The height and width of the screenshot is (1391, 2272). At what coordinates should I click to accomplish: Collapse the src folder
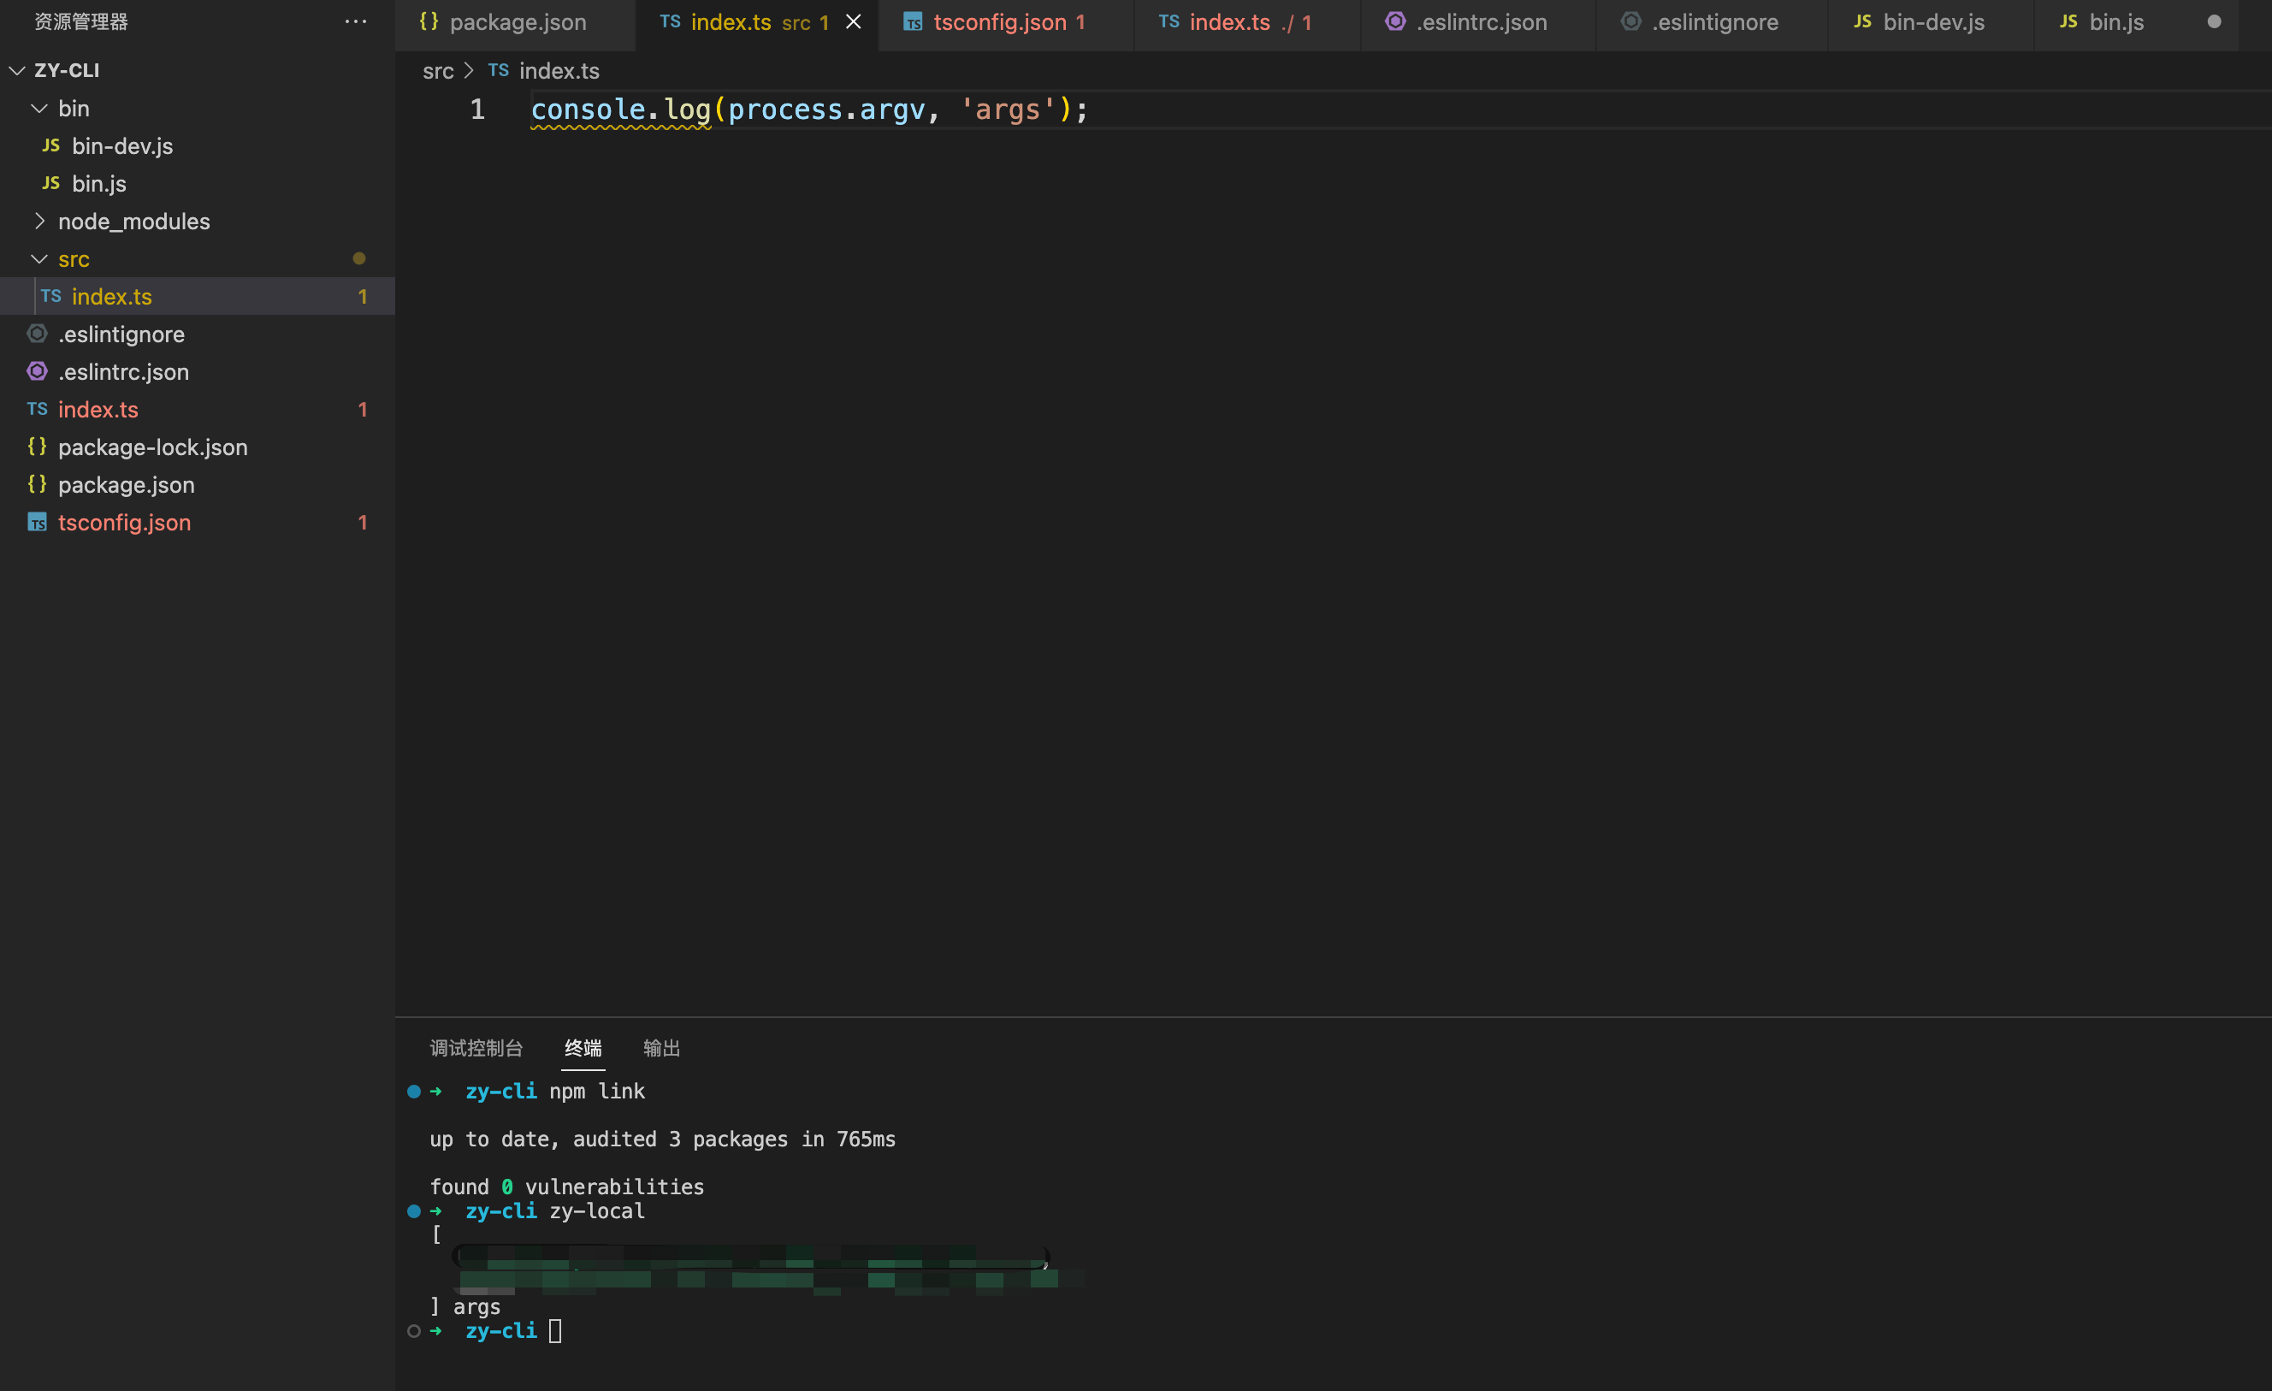tap(38, 258)
